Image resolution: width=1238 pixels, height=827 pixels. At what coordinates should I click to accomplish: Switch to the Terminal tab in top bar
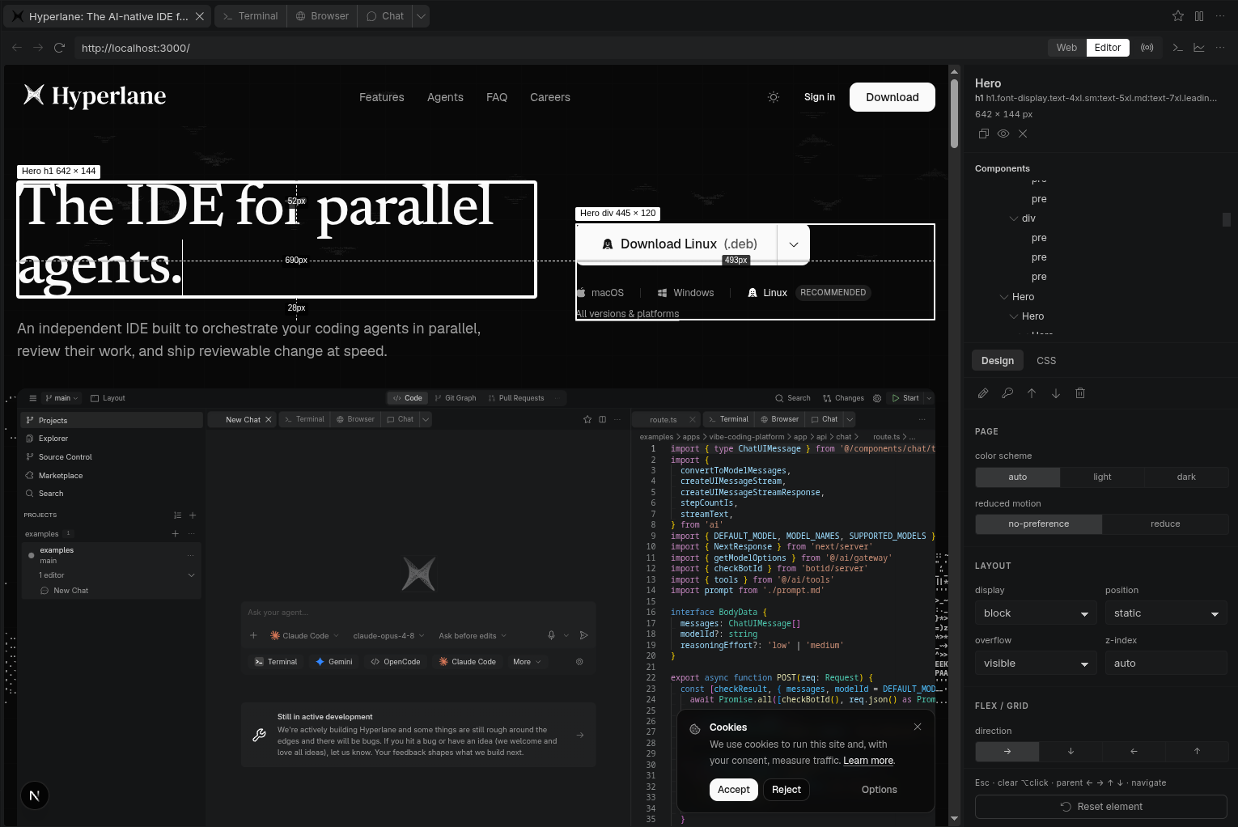click(x=250, y=16)
